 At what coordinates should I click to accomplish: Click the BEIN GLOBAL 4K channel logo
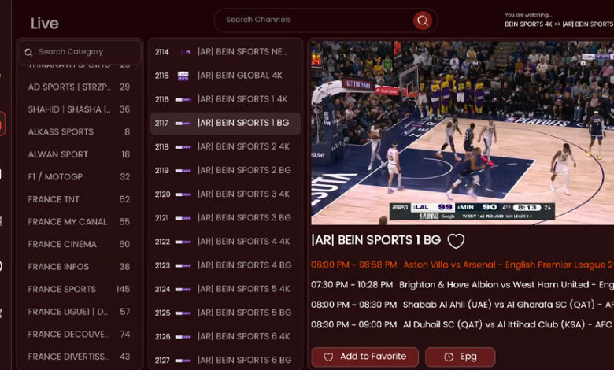click(x=183, y=76)
